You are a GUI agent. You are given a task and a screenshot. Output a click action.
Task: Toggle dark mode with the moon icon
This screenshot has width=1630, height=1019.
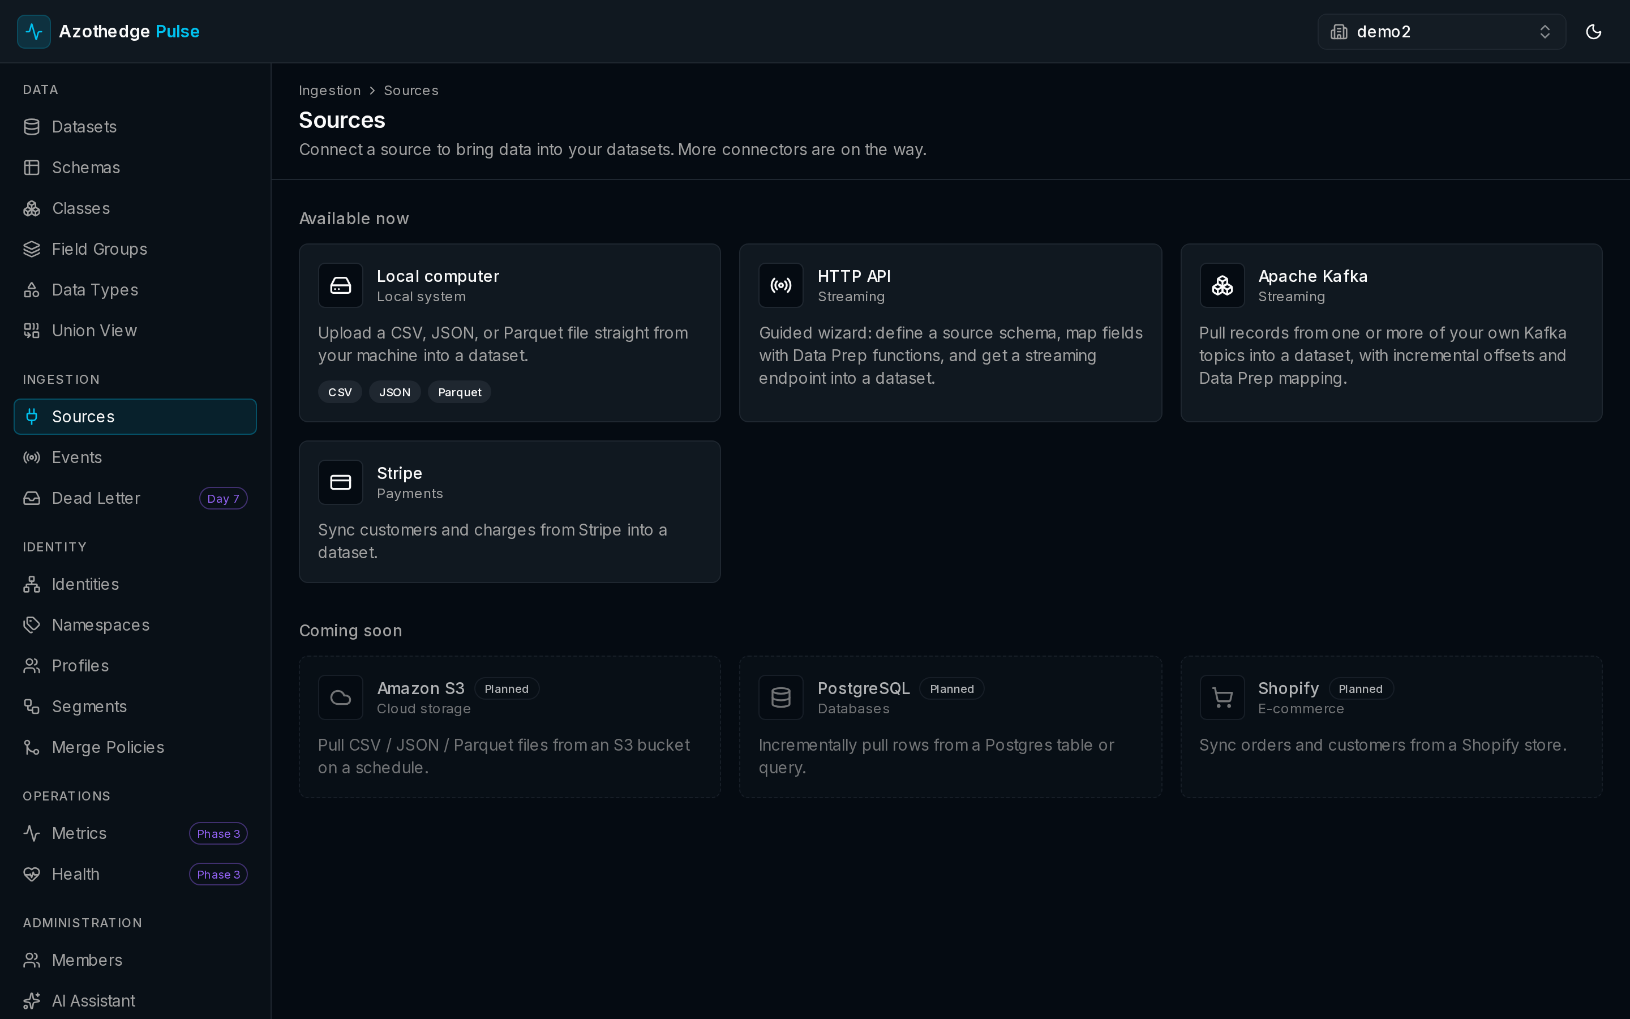1593,32
